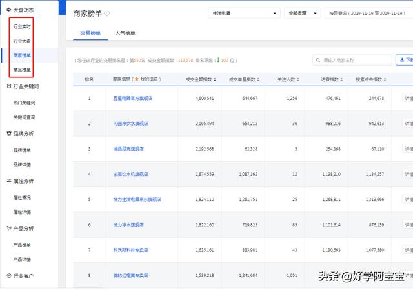Click the magnifier icon in merchant search
The width and height of the screenshot is (413, 290).
point(318,60)
